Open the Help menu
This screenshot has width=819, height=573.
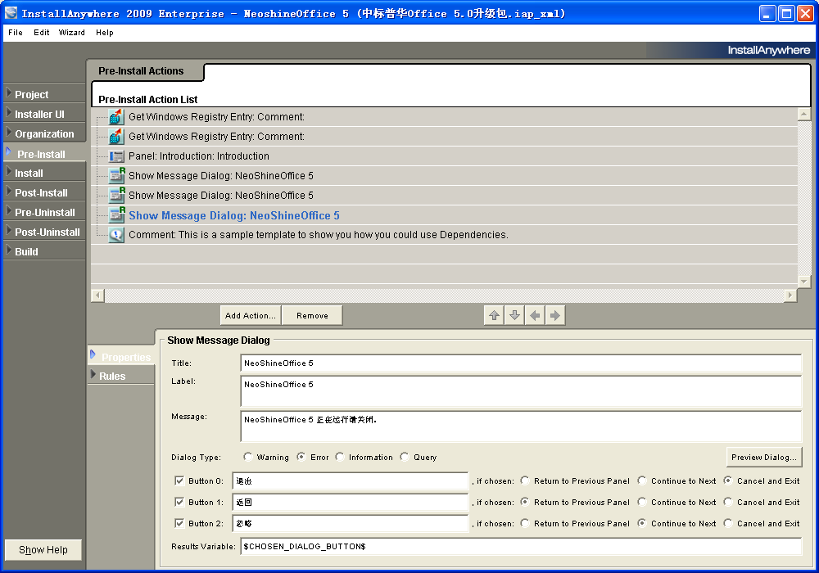pyautogui.click(x=105, y=33)
